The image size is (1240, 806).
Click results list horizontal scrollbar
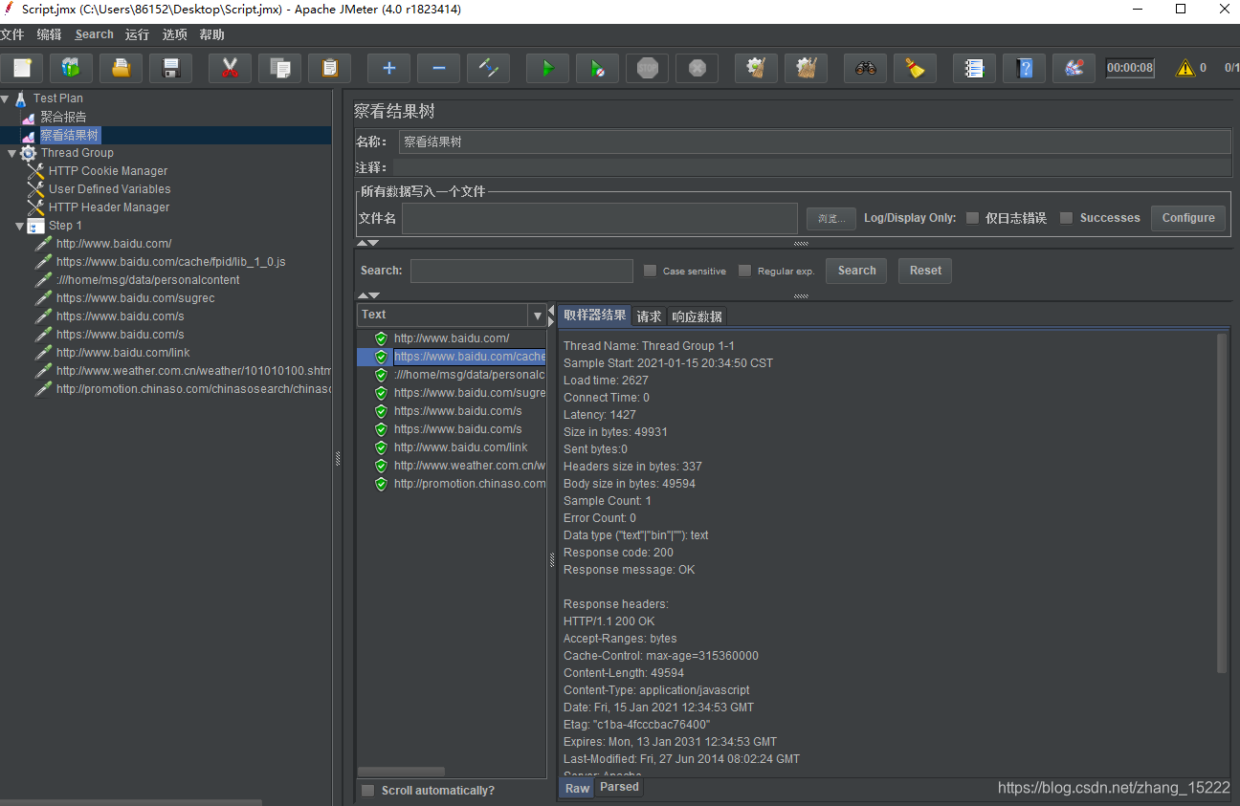(402, 772)
